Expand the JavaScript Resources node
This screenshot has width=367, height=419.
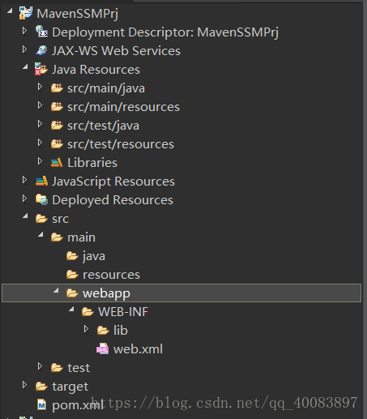click(x=24, y=180)
